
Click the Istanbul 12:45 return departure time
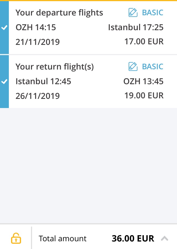(43, 81)
